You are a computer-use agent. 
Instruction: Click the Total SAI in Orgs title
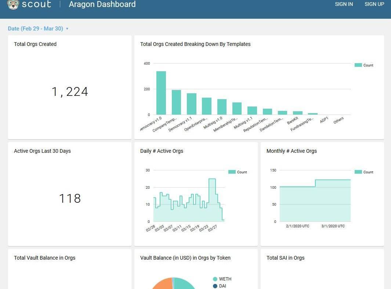tap(286, 258)
